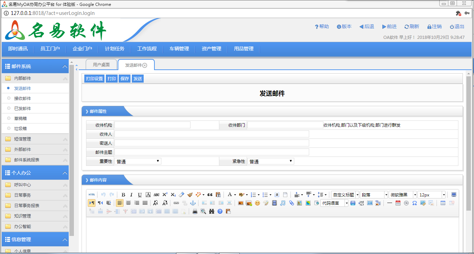Insert music using the note icon
The image size is (474, 254).
[283, 203]
